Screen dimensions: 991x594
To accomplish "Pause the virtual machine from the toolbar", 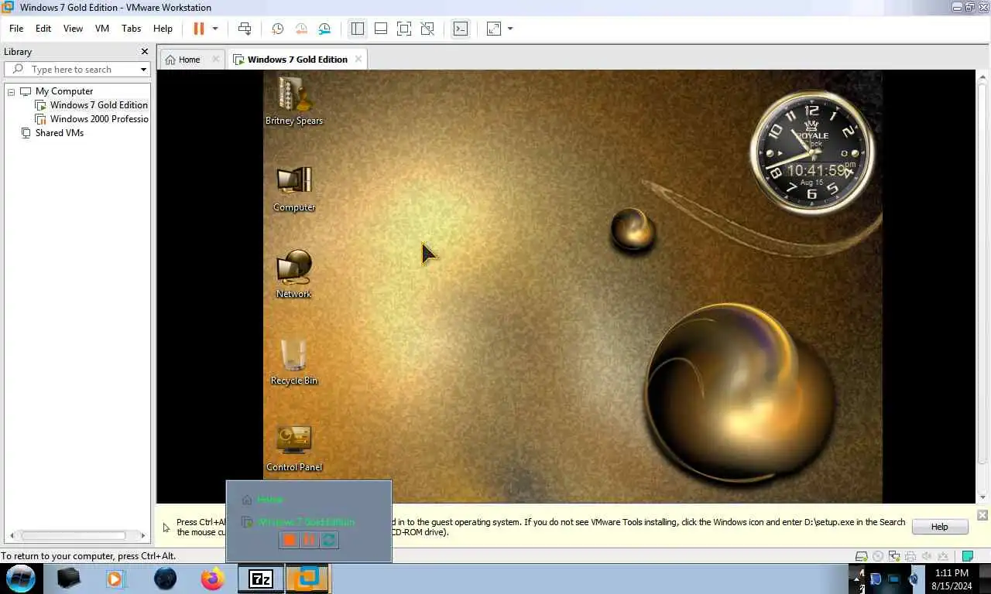I will pos(199,29).
